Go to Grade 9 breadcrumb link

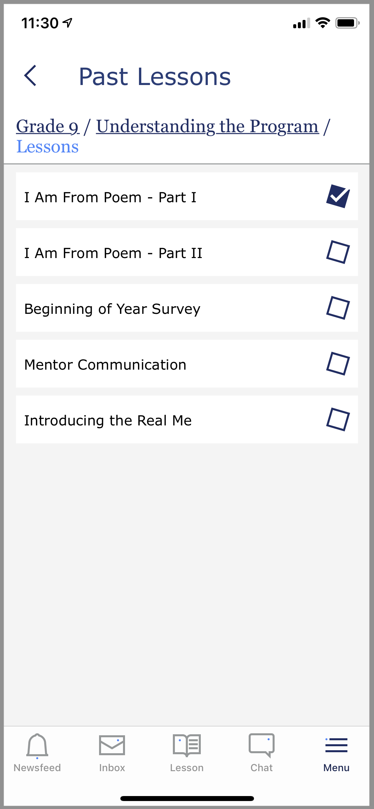coord(48,126)
